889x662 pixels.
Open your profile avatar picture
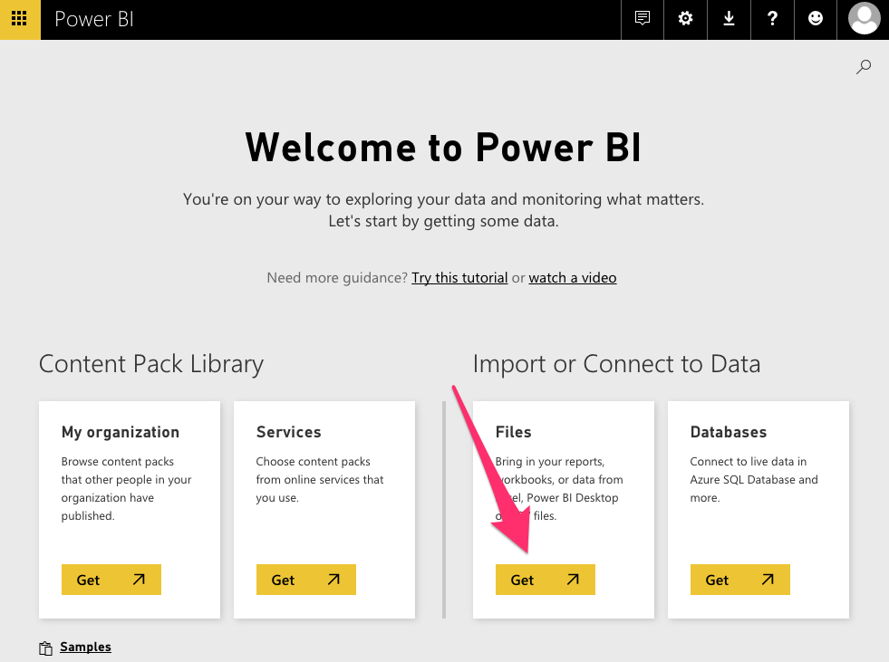click(x=864, y=19)
